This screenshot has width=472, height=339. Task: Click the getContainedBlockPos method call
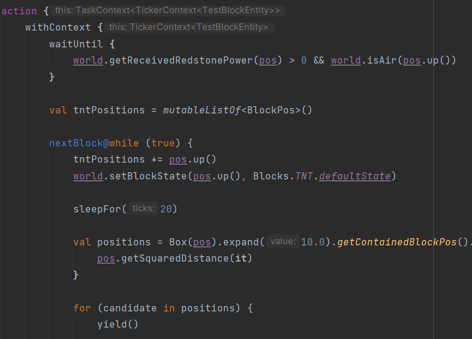(x=396, y=242)
